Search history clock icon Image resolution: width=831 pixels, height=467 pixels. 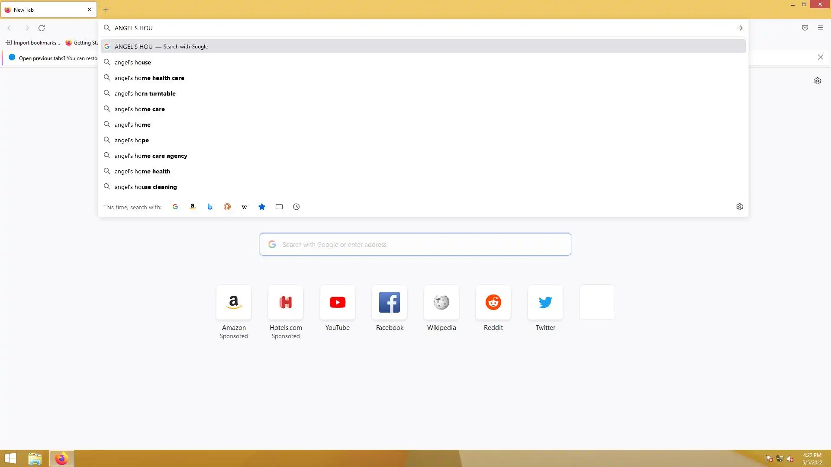(296, 207)
